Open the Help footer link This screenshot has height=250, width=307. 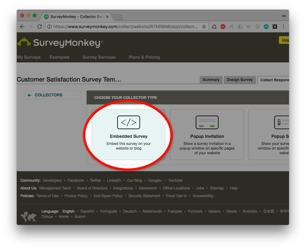(x=234, y=188)
